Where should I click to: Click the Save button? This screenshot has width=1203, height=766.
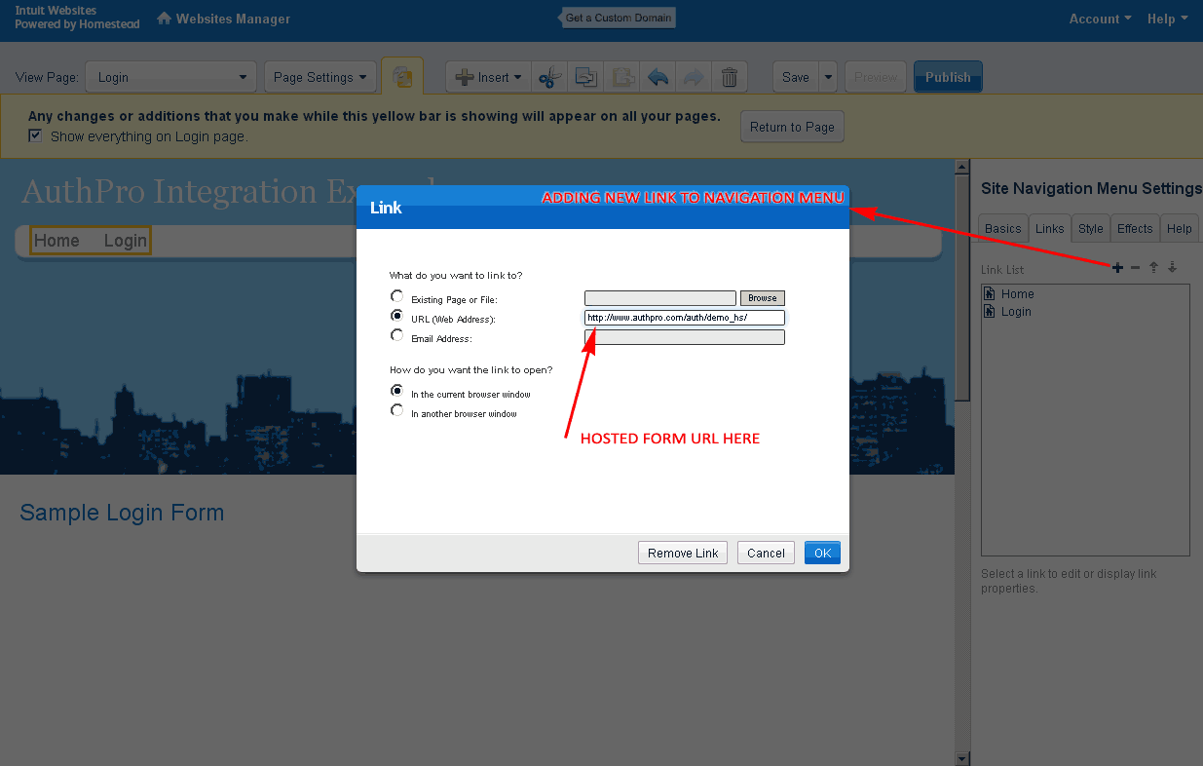pos(796,77)
